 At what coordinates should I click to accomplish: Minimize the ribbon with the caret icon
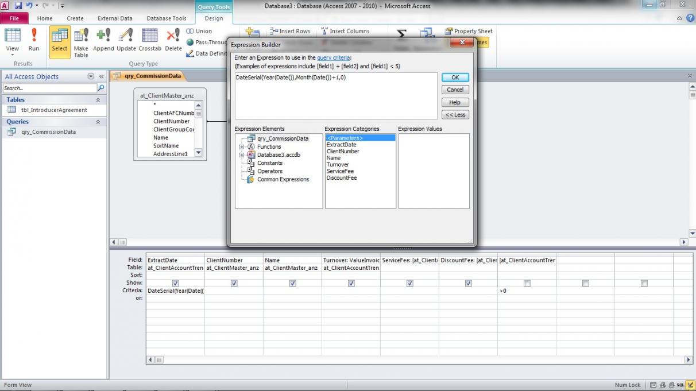tap(679, 18)
